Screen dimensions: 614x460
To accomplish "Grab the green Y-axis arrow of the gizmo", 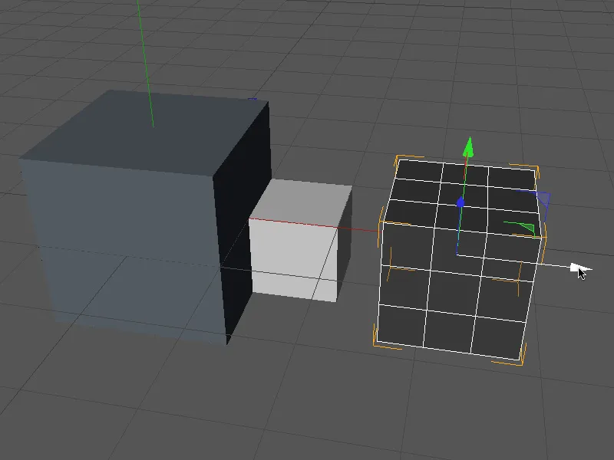I will (x=468, y=147).
